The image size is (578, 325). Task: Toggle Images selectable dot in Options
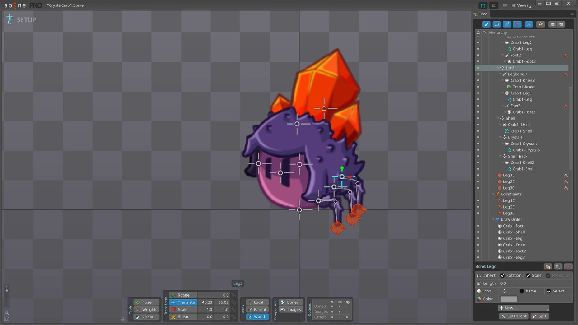click(x=332, y=311)
